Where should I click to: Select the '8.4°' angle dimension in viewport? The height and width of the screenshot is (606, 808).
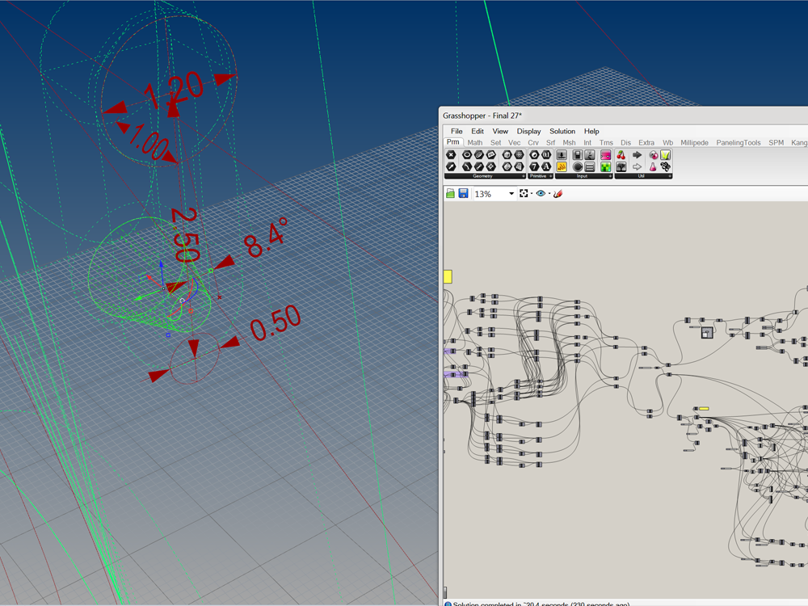pos(265,238)
